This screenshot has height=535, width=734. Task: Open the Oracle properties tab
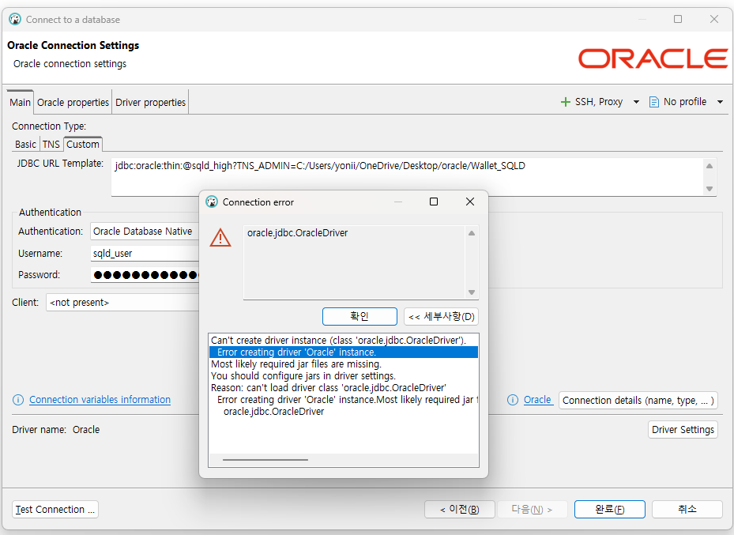[x=73, y=102]
